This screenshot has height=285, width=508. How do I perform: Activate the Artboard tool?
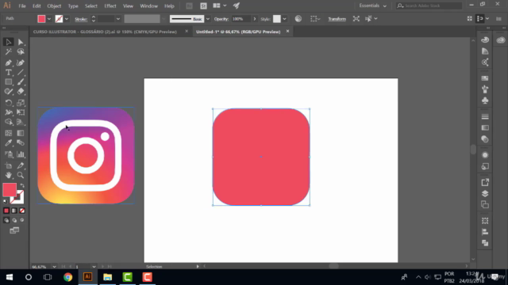(9, 165)
